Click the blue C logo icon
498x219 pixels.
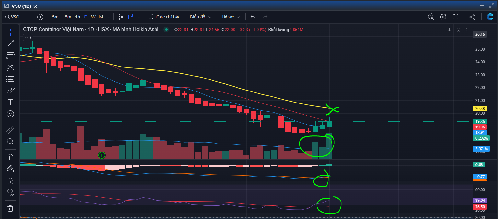pos(490,17)
